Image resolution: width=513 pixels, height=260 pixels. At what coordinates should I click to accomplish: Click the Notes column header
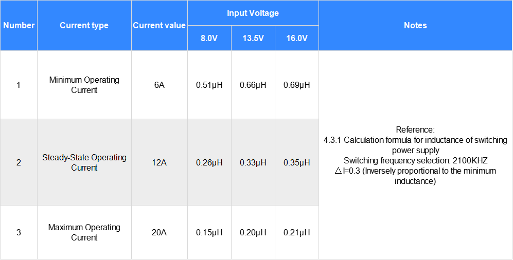[415, 25]
